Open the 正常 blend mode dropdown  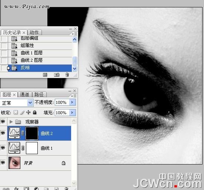point(30,103)
